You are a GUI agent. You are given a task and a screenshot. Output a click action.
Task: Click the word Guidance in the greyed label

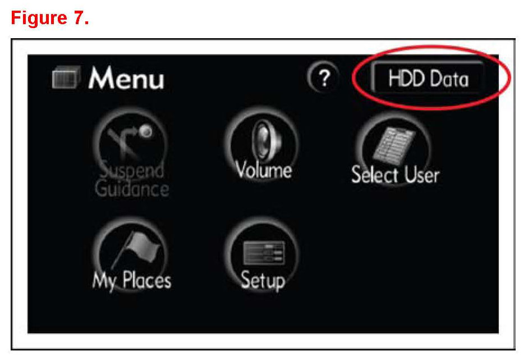132,189
